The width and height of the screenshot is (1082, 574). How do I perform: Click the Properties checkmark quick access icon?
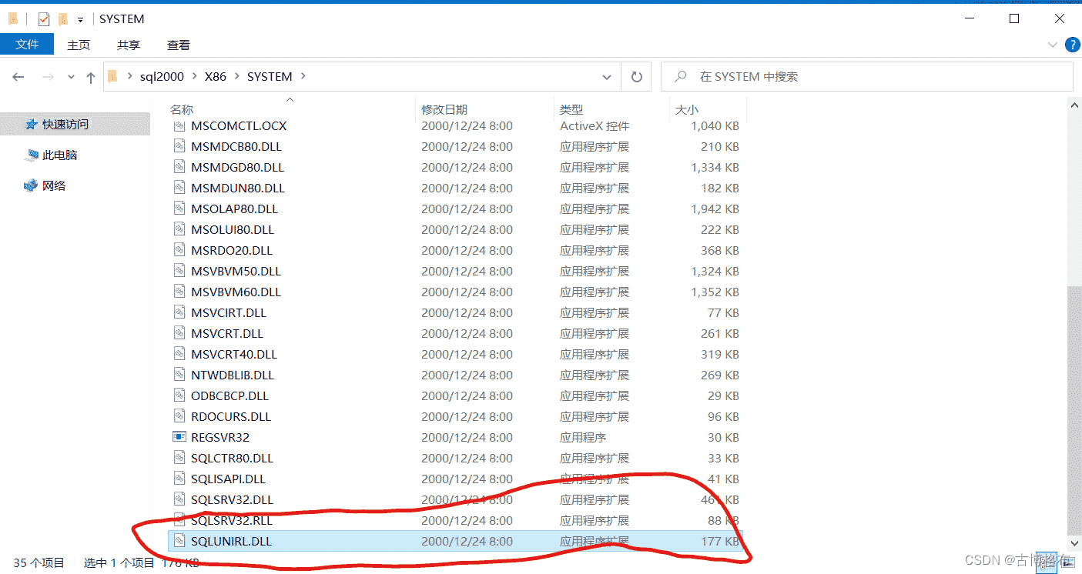point(44,19)
